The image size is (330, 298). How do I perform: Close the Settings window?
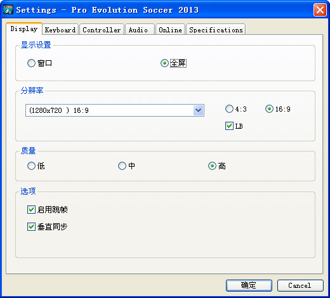[x=320, y=10]
